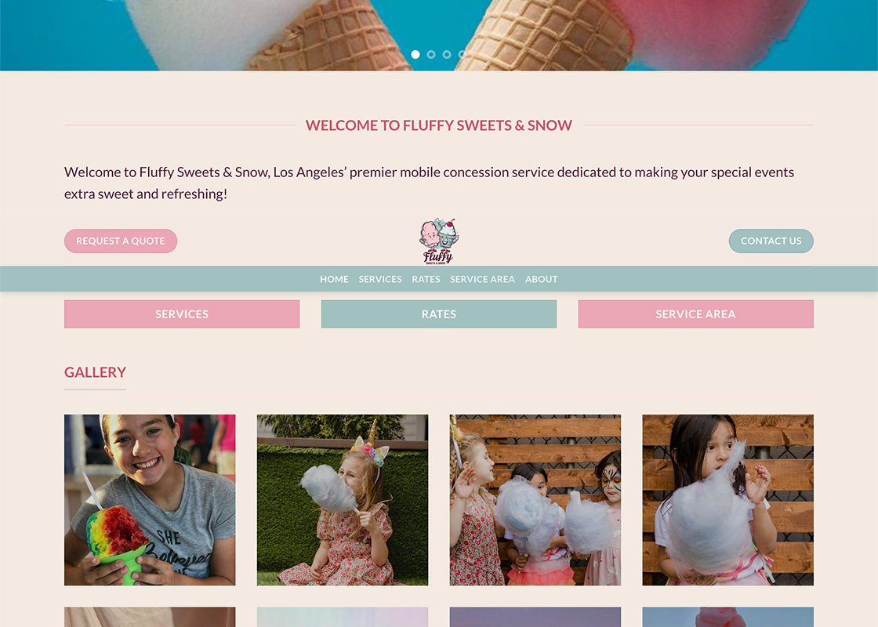Navigate to the About page
878x627 pixels.
(x=542, y=279)
